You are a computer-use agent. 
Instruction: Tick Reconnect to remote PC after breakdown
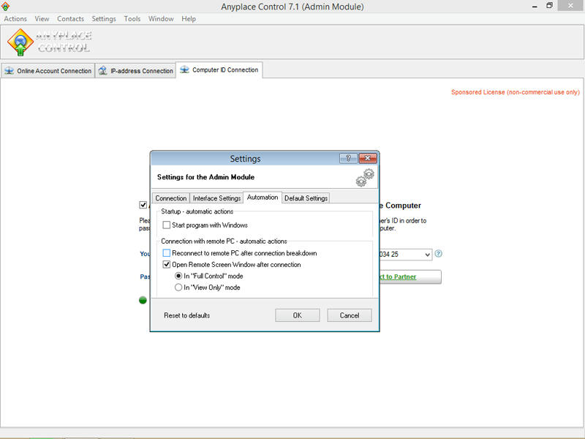coord(167,253)
